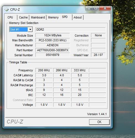Click the tRC value 12

pos(44,95)
